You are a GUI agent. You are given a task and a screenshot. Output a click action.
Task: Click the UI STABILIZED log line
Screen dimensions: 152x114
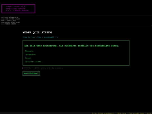[8, 21]
